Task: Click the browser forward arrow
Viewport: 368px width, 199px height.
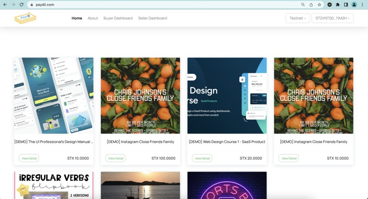Action: [13, 5]
